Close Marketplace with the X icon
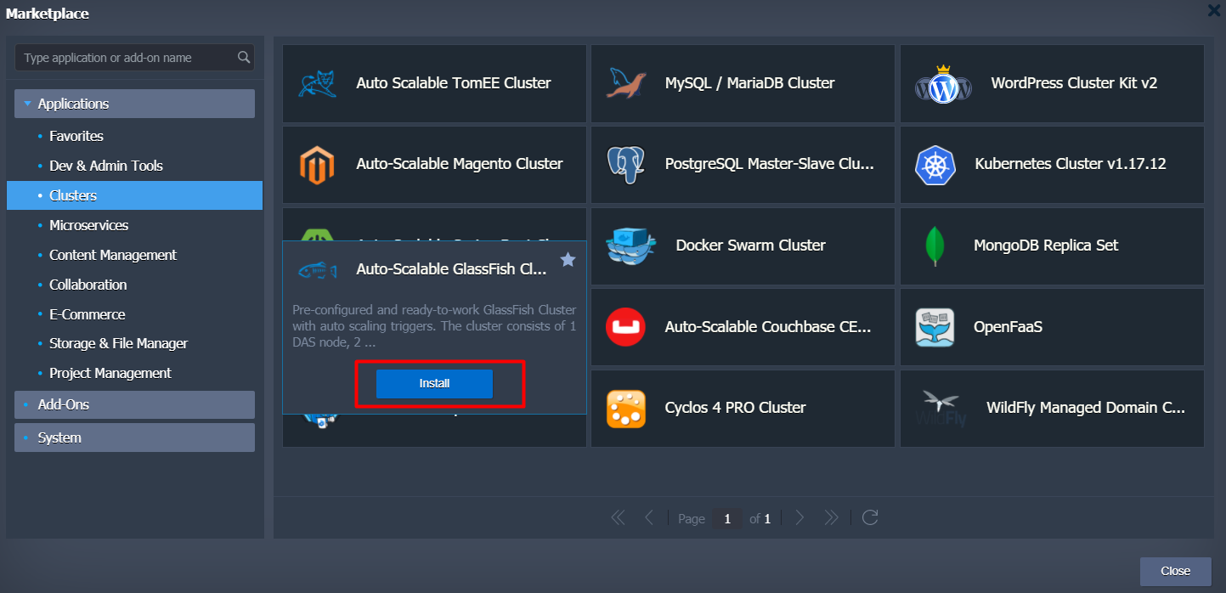 1213,11
